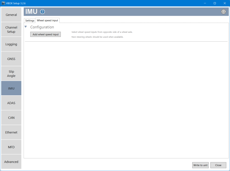The width and height of the screenshot is (230, 171).
Task: Click the VBOX Setup app icon in title bar
Action: click(3, 3)
